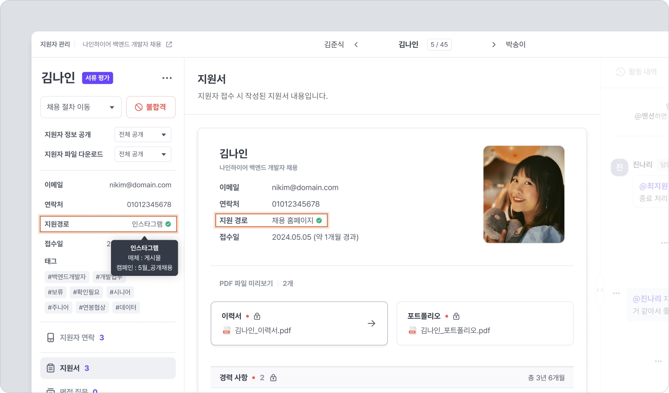
Task: Open the 채용 절차 이동 dropdown
Action: 81,107
